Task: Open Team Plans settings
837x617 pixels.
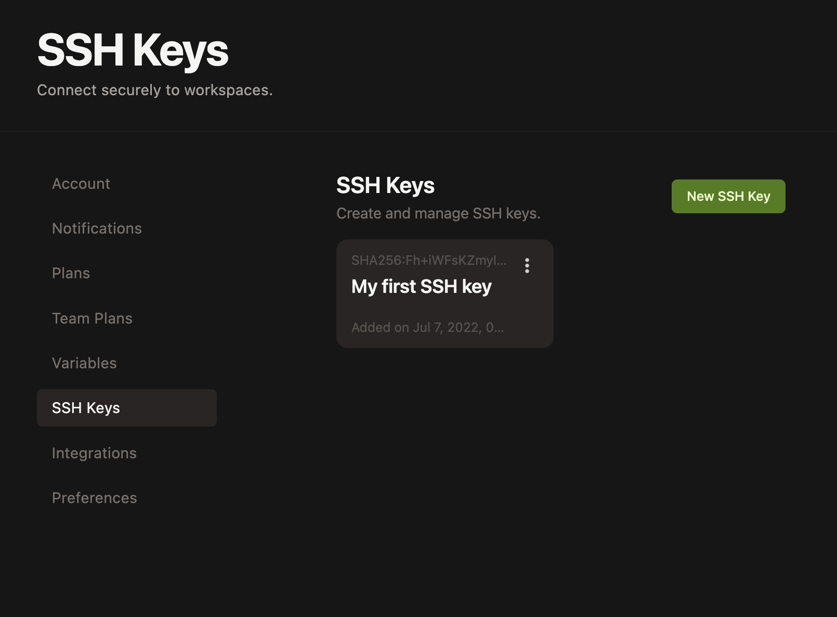Action: [x=92, y=318]
